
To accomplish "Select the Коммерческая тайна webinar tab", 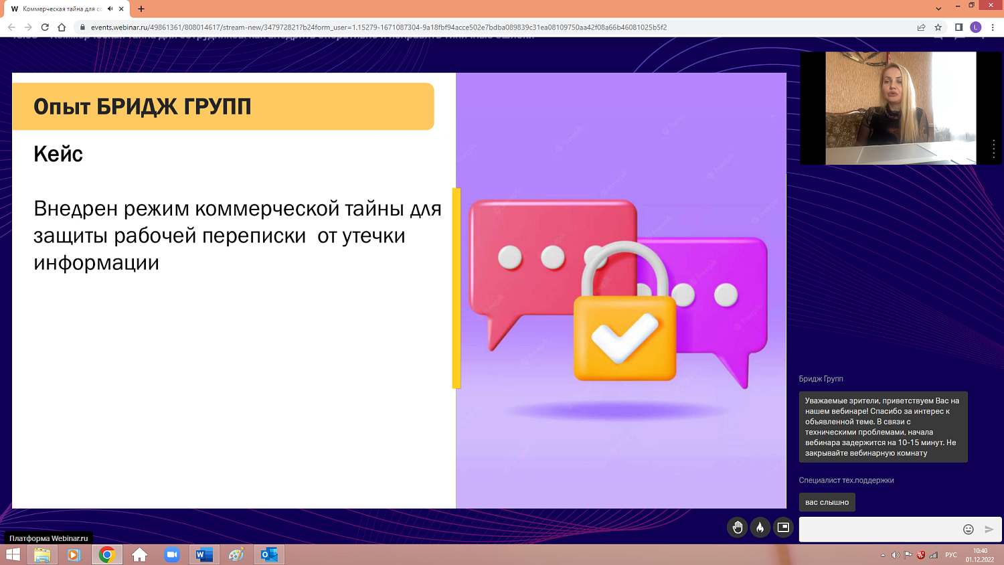I will coord(62,9).
